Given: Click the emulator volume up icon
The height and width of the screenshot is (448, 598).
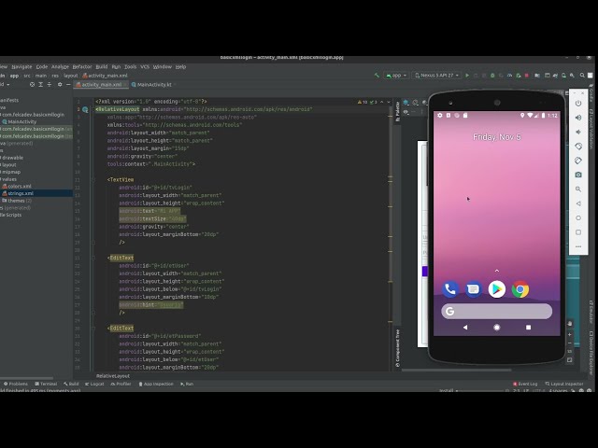Looking at the screenshot, I should tap(578, 118).
